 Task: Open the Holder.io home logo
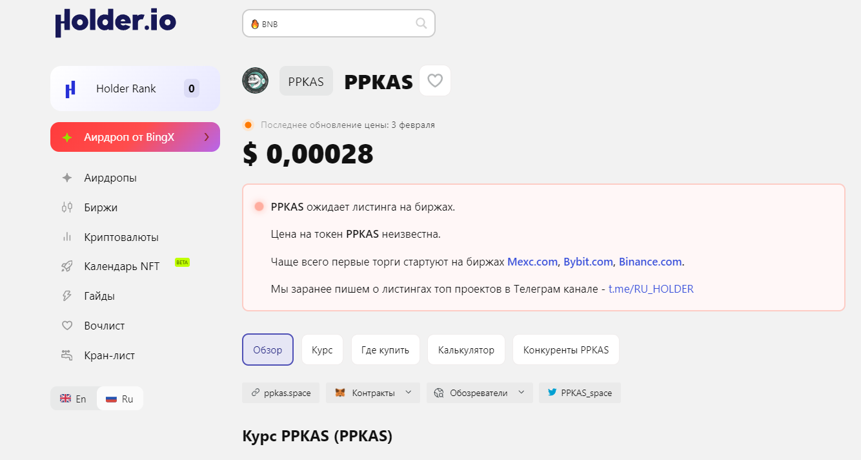pyautogui.click(x=116, y=22)
